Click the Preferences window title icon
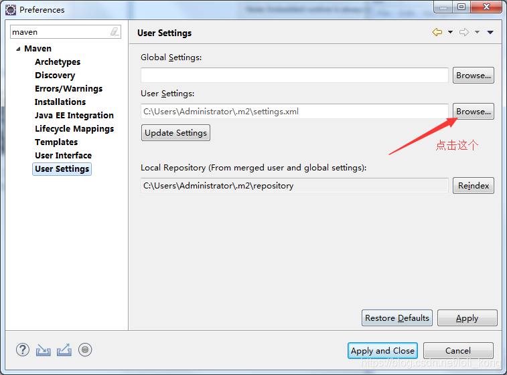 pos(10,10)
